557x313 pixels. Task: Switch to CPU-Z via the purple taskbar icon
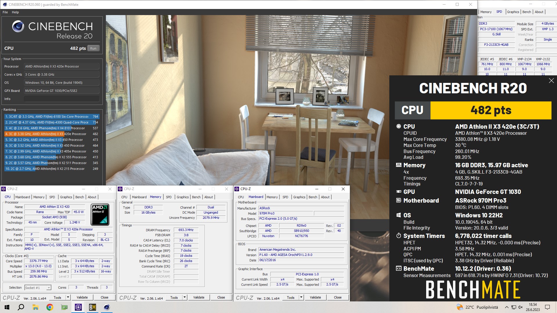78,307
